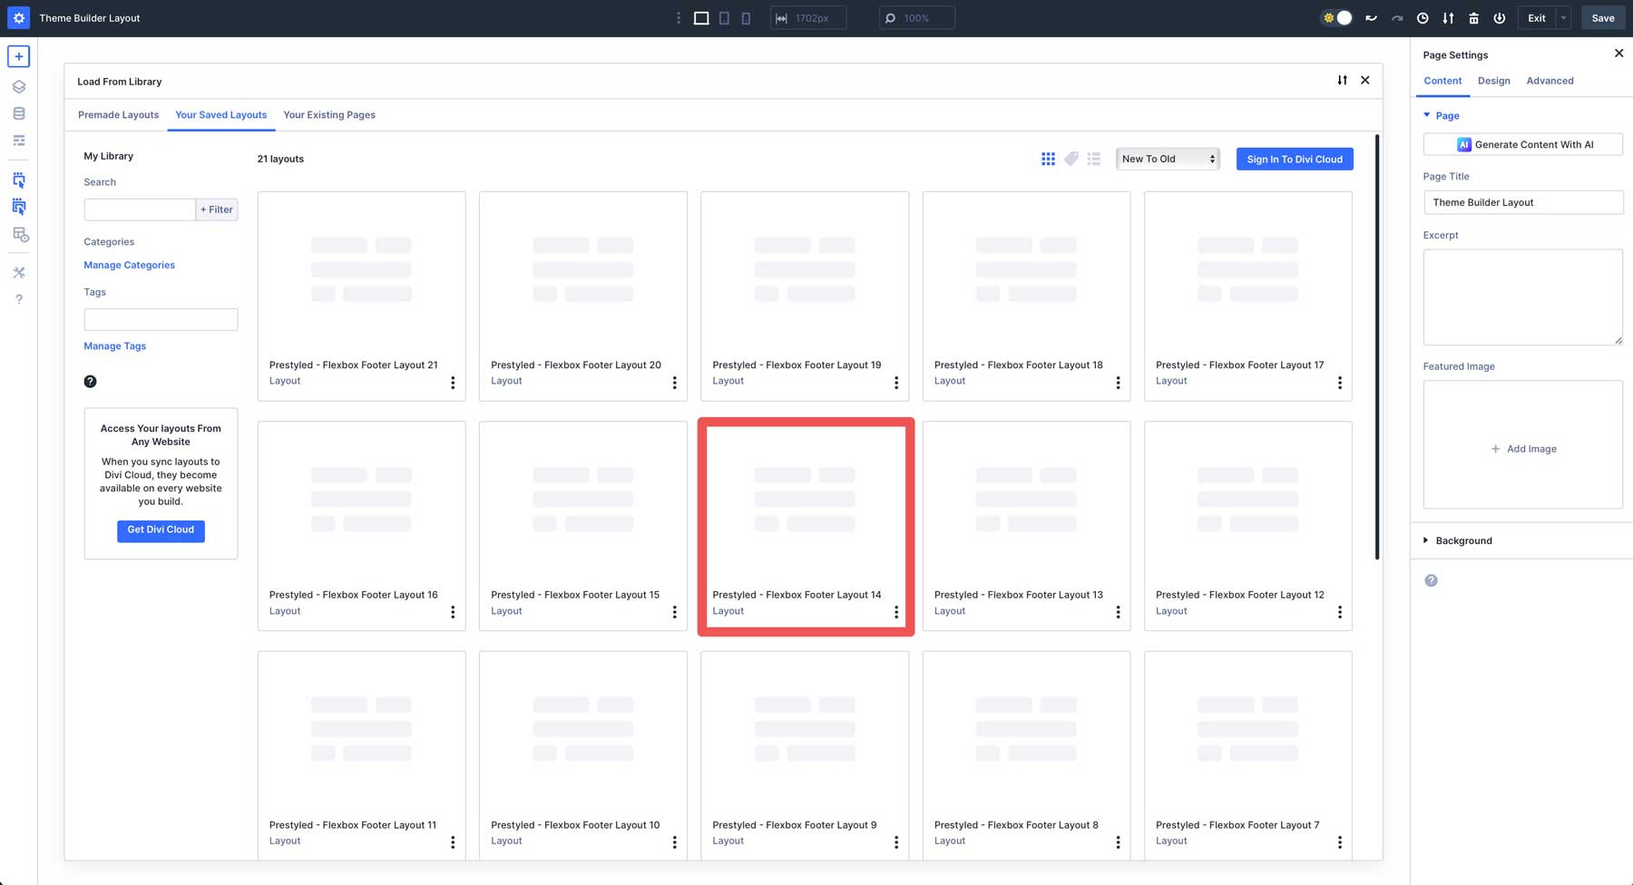Switch to tablet view icon

(724, 18)
